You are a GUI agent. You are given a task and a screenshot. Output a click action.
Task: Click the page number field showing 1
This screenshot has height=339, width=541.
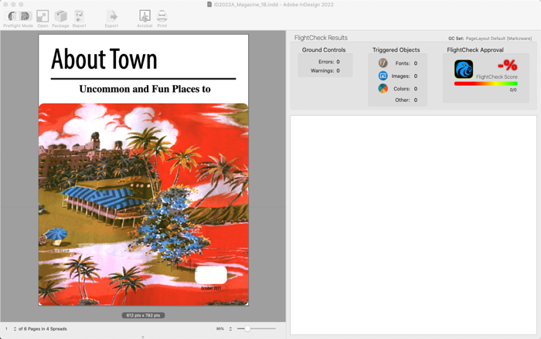[6, 329]
